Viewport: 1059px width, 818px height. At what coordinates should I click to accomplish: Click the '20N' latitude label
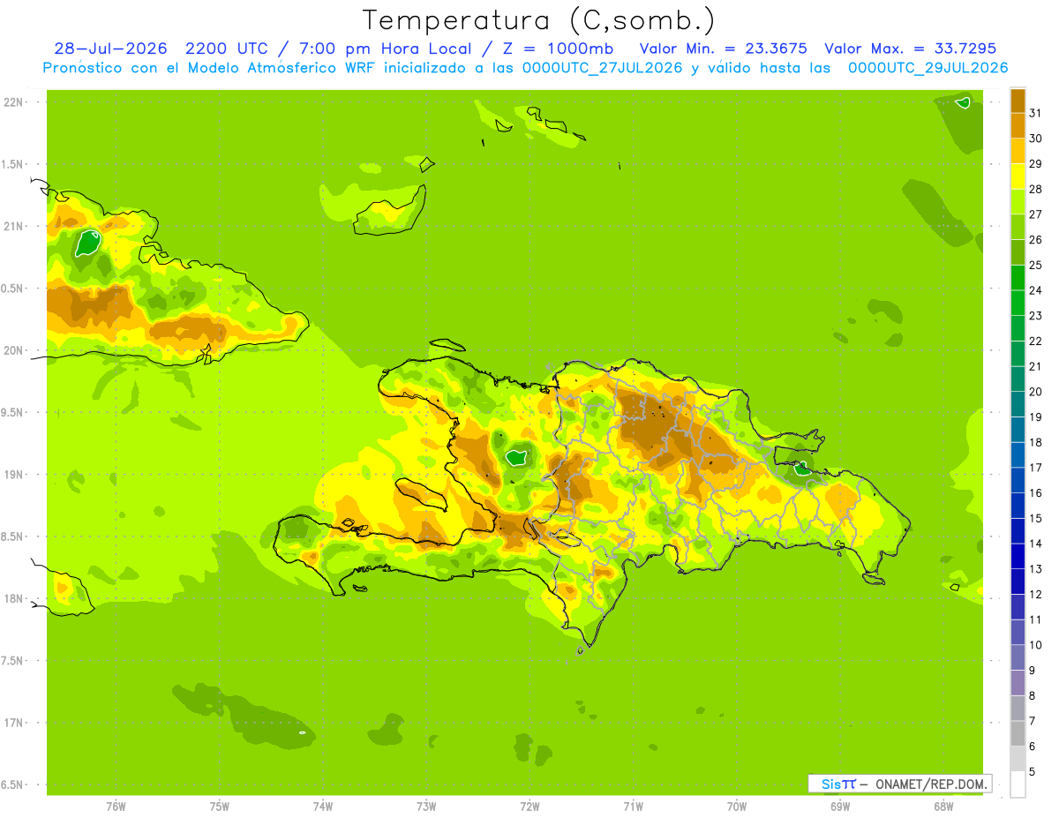point(14,350)
